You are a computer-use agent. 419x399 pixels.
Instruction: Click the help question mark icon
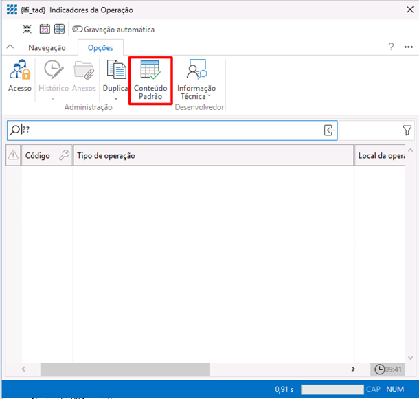pyautogui.click(x=391, y=47)
